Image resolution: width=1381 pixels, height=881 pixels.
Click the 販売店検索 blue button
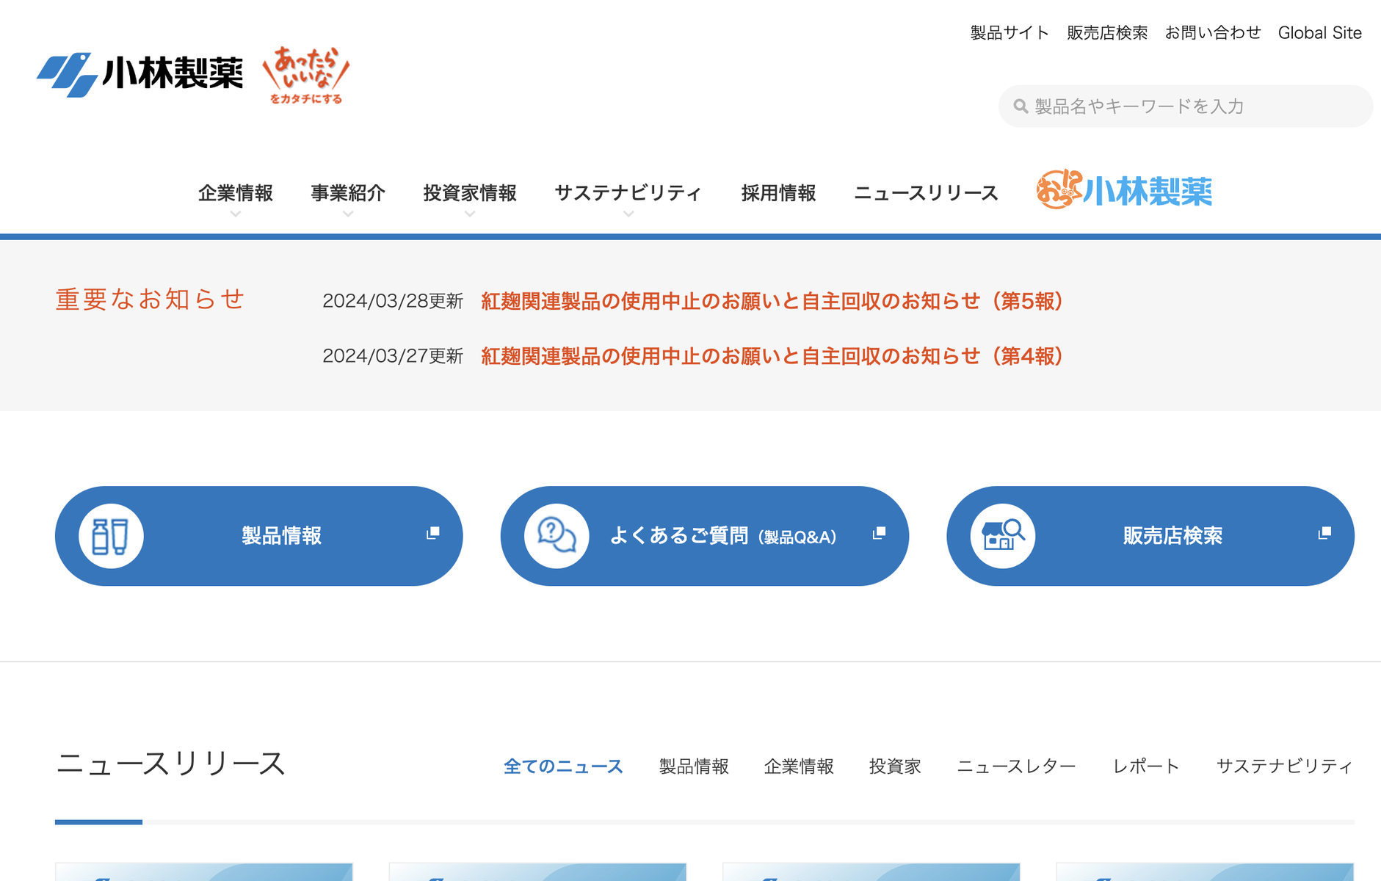1150,536
